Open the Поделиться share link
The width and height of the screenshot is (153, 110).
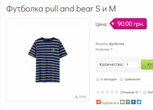(110, 103)
